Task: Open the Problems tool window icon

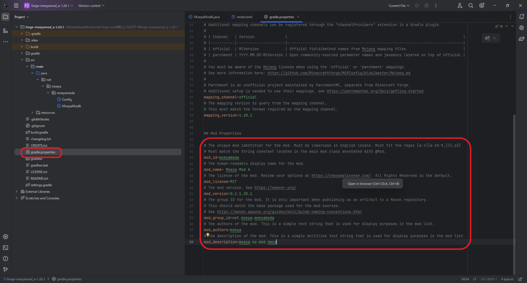Action: [5, 259]
